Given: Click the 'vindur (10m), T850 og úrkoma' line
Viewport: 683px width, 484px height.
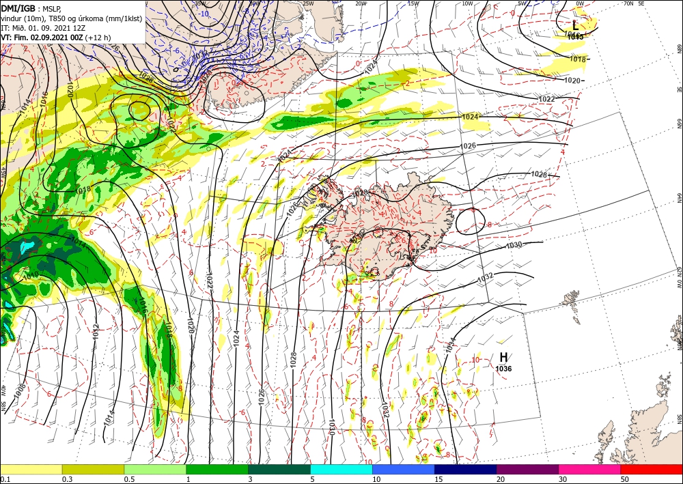Looking at the screenshot, I should tap(72, 18).
